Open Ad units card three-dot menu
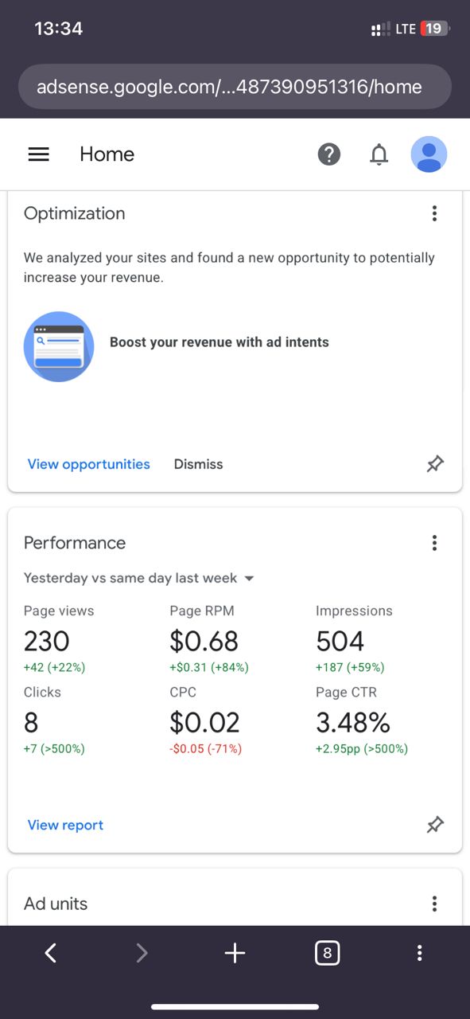 434,904
